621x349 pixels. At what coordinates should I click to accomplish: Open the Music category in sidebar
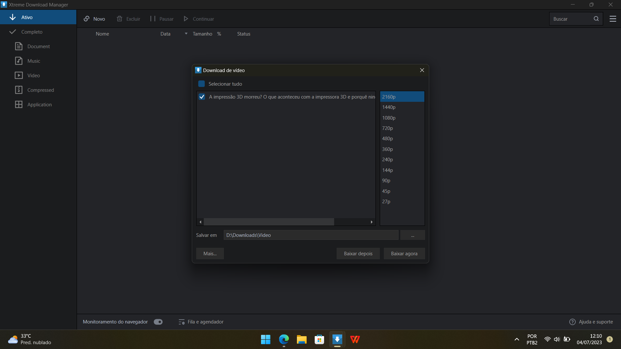34,61
